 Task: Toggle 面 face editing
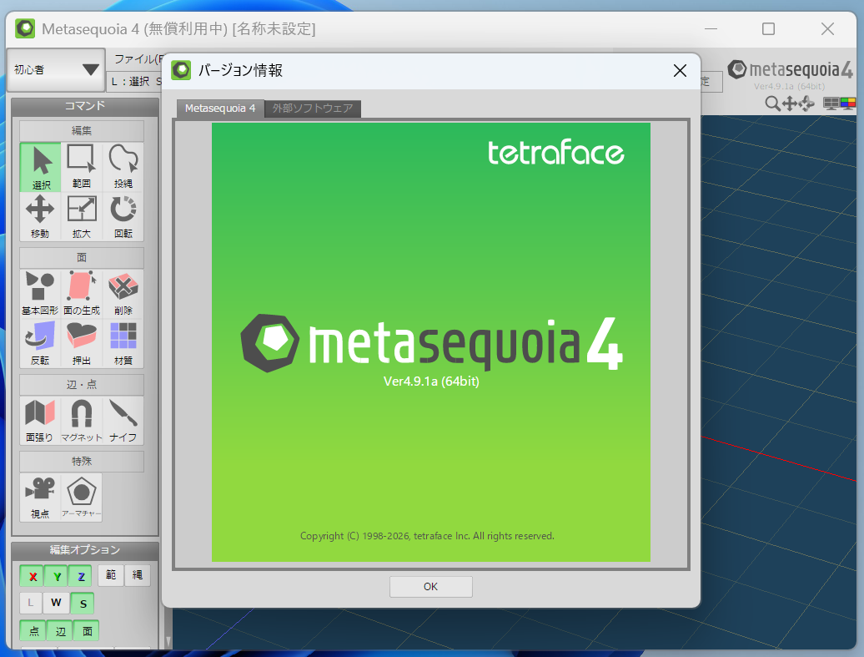87,630
